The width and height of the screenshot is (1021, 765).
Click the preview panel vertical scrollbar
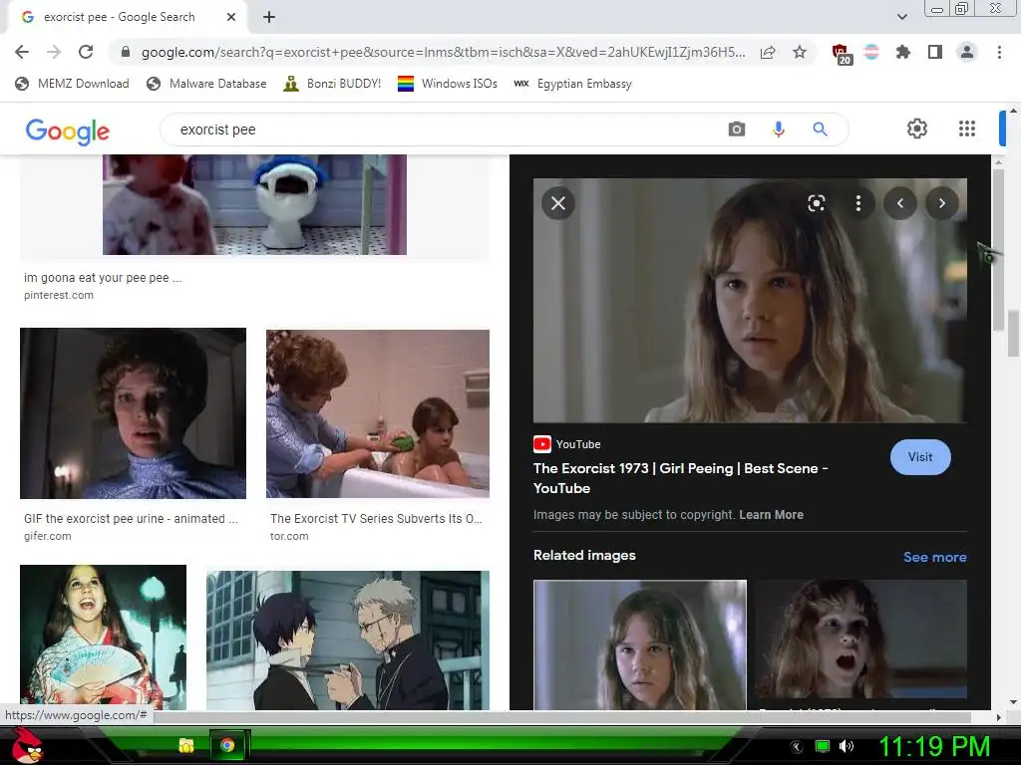point(998,250)
